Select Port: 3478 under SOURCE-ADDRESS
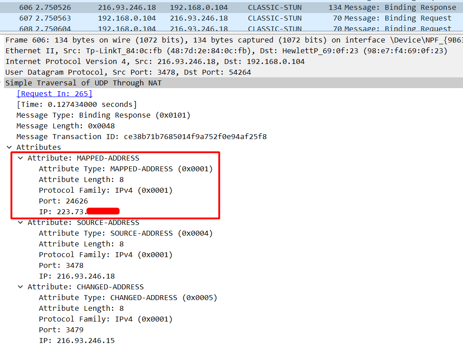 click(x=61, y=266)
